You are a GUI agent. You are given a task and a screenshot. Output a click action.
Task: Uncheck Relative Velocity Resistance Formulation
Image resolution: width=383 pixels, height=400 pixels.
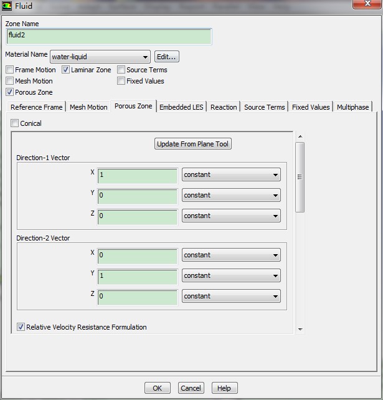pos(21,327)
